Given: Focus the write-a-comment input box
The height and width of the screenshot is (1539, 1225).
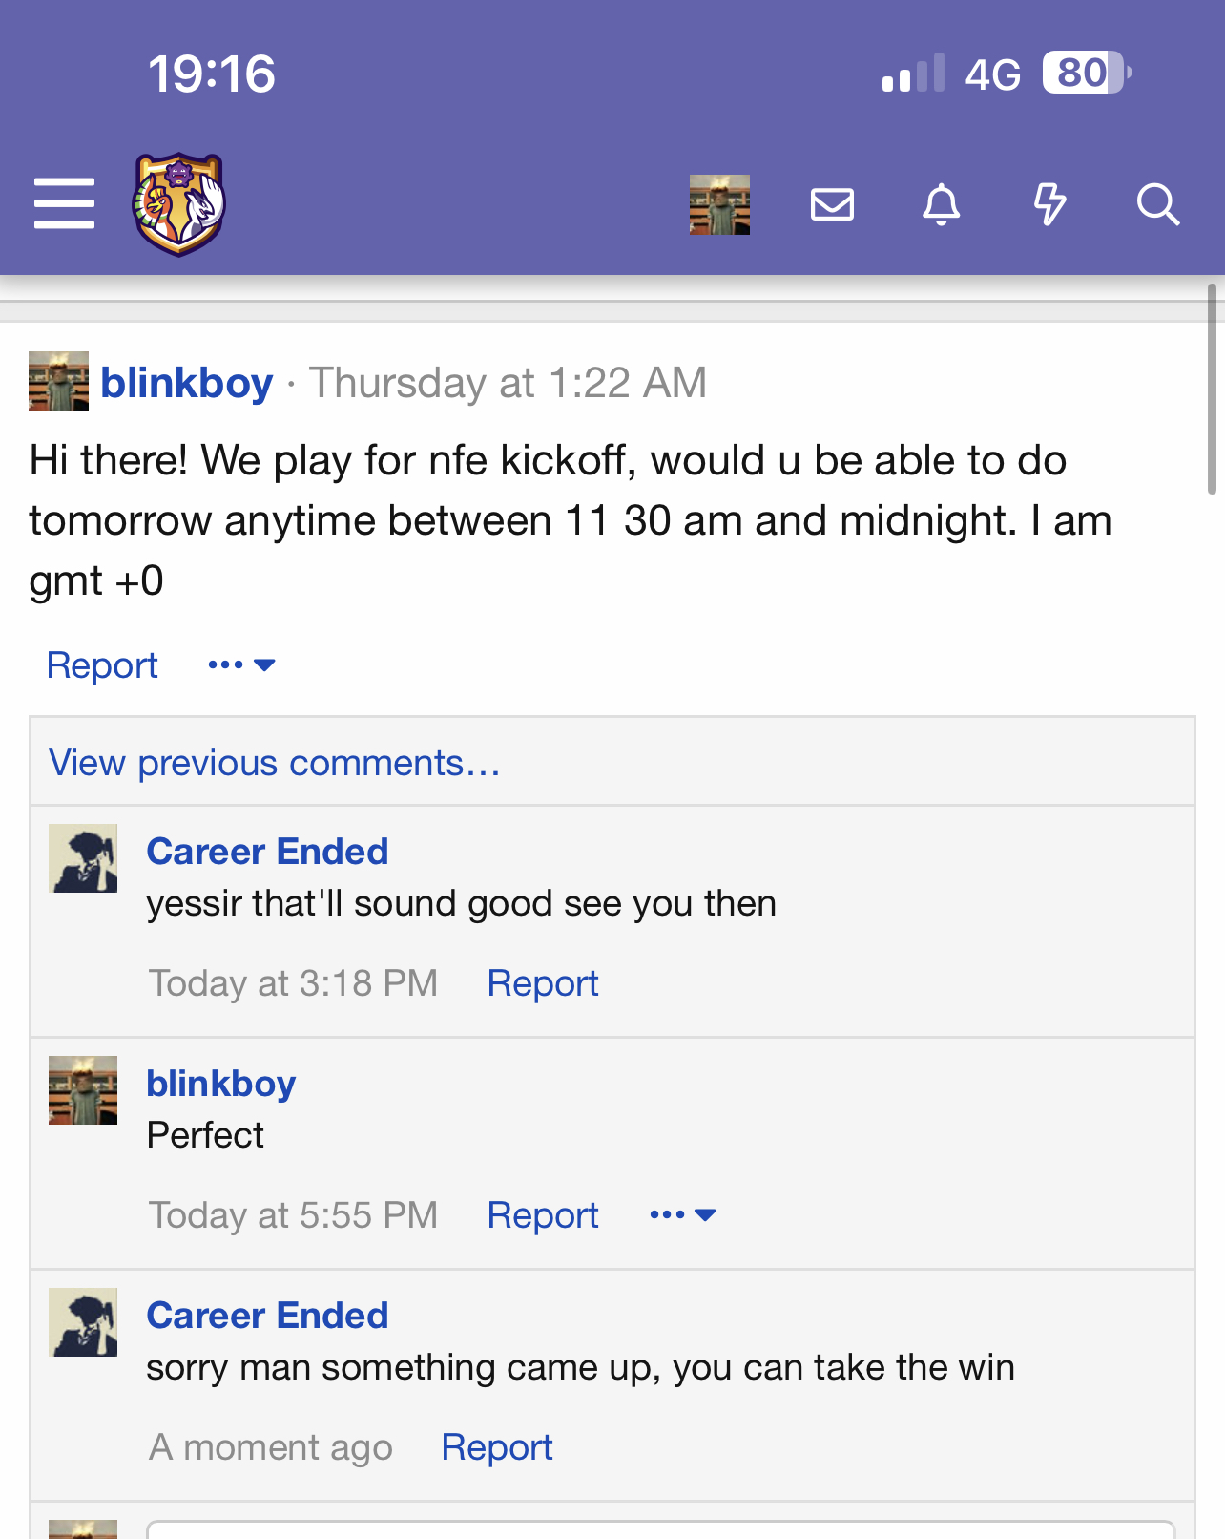Looking at the screenshot, I should tap(660, 1528).
